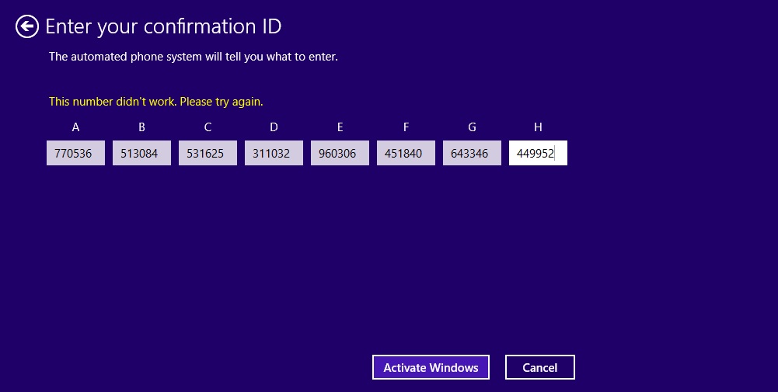The image size is (778, 392).
Task: Go back using the arrow icon
Action: point(26,26)
